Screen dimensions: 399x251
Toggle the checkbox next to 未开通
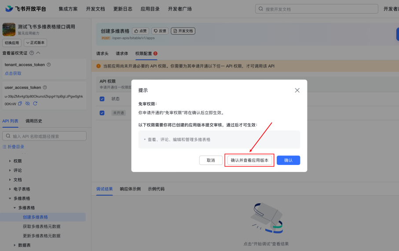click(102, 113)
